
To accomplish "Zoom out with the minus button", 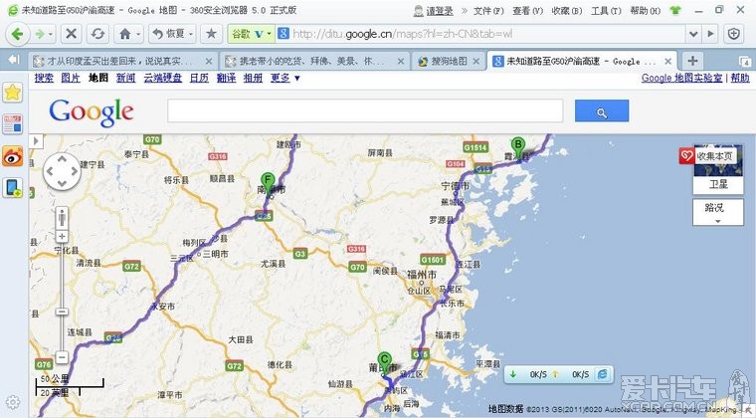I will (62, 357).
